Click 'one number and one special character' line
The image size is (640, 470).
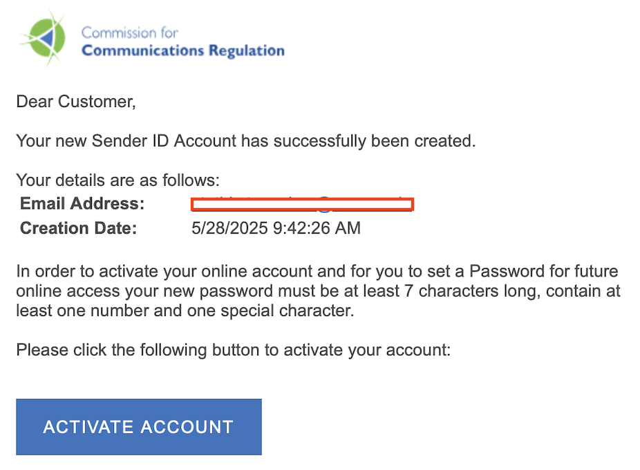coord(185,311)
